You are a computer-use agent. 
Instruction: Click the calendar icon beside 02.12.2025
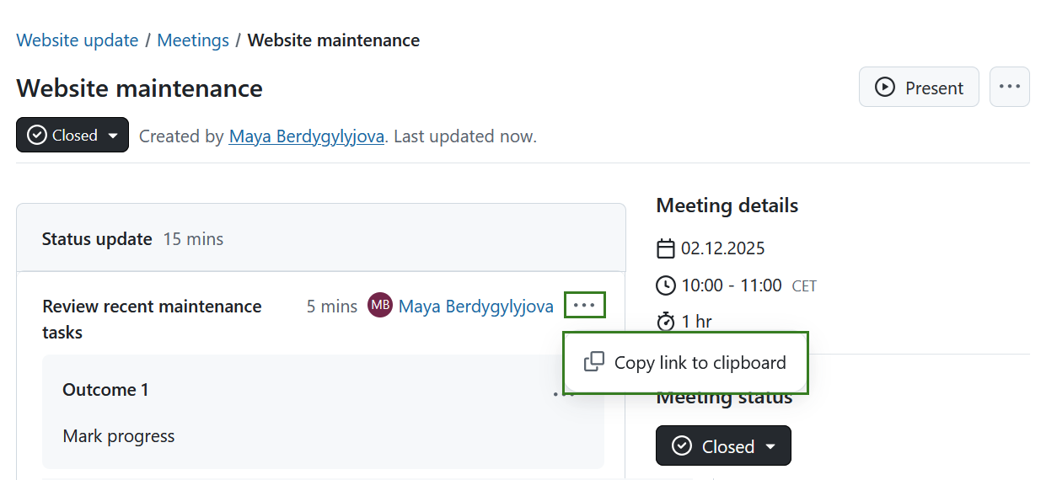tap(666, 248)
